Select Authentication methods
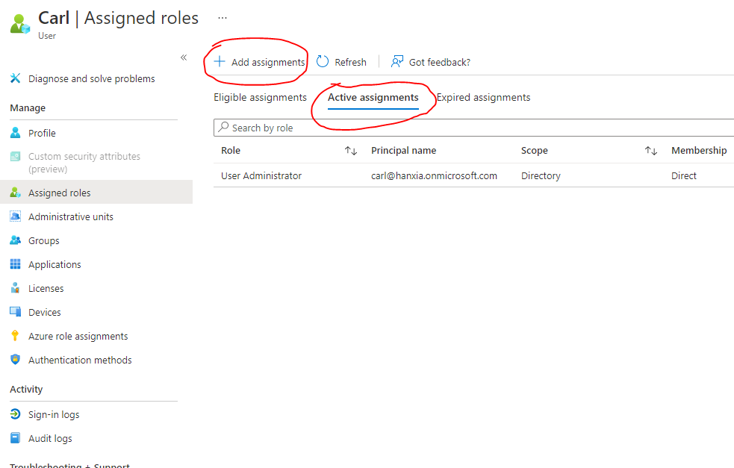 [x=78, y=359]
